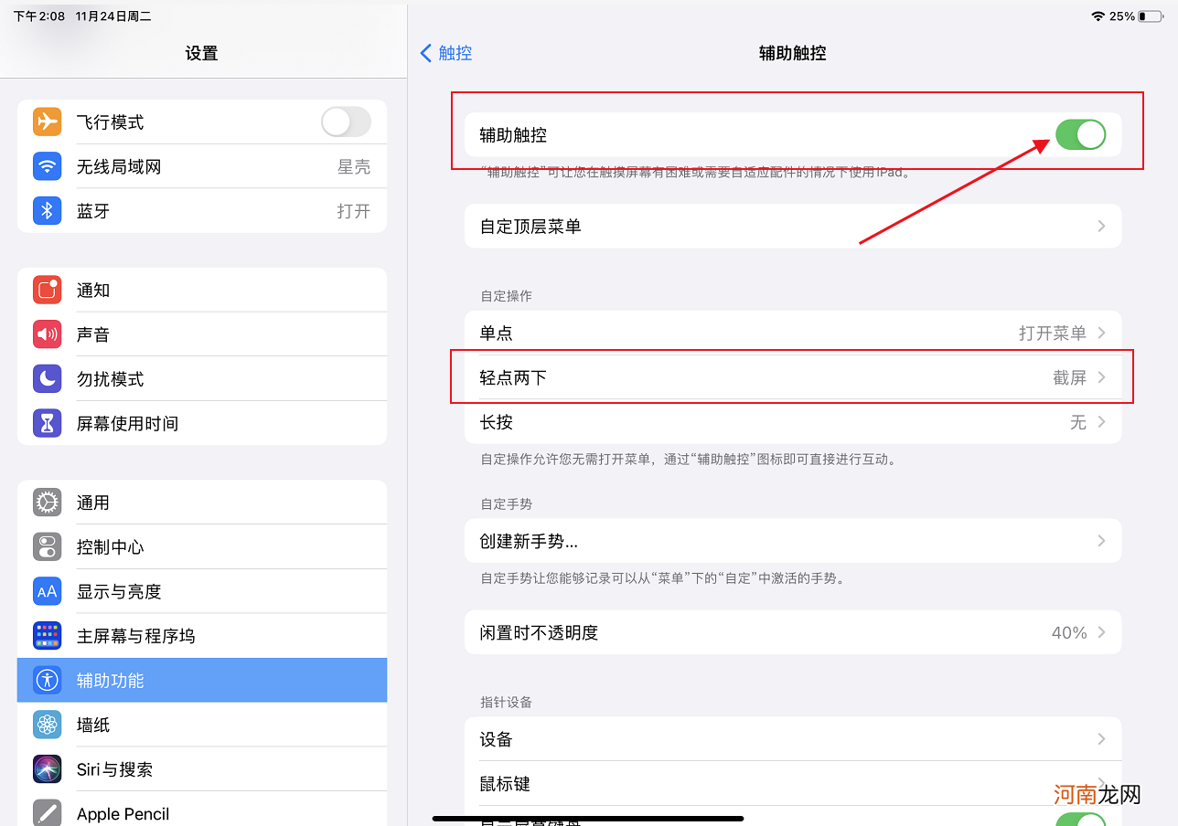Open 设备 pointer devices chevron
Screen dimensions: 1178x826
1101,738
